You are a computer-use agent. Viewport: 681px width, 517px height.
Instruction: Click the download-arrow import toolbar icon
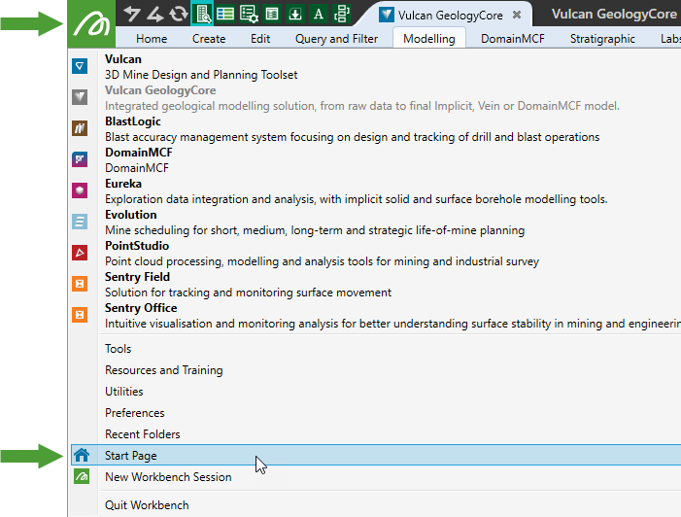click(295, 14)
